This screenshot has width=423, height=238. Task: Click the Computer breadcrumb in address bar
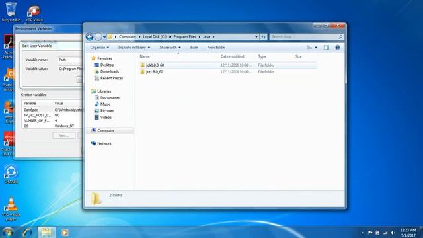click(128, 37)
